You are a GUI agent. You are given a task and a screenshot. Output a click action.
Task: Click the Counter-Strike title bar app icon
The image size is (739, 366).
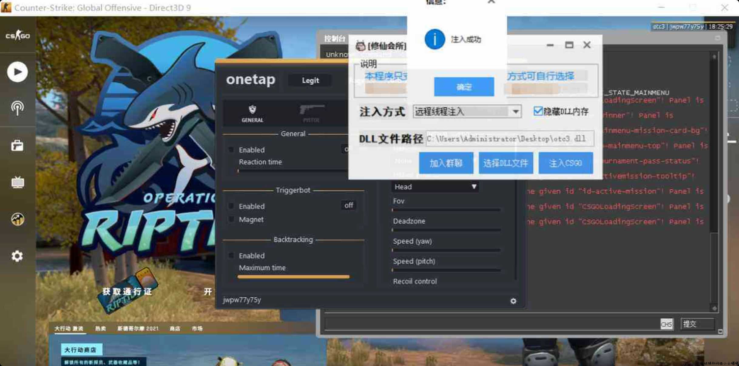[x=6, y=7]
